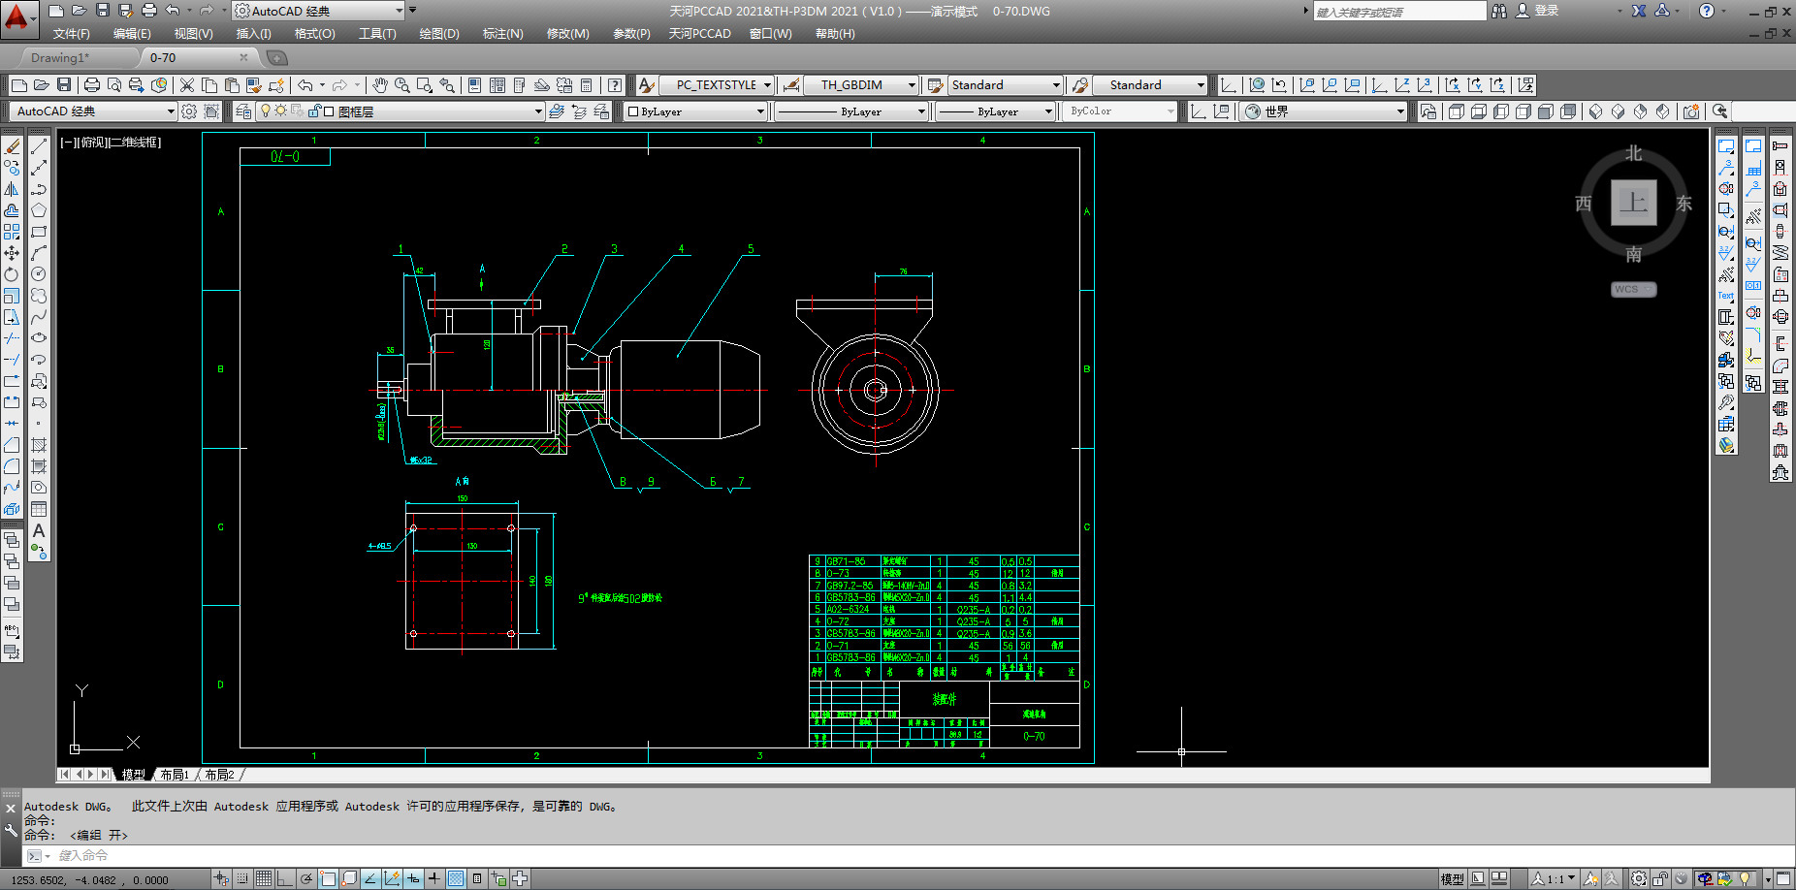Open the AutoCAD 经典 workspace dropdown
The width and height of the screenshot is (1796, 890).
click(x=171, y=111)
